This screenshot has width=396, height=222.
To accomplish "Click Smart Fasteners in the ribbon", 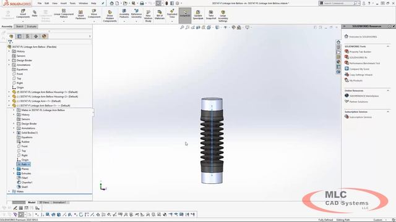I will pyautogui.click(x=80, y=15).
